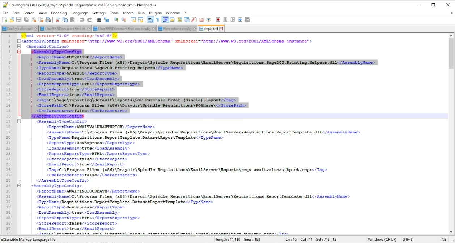Open the Plugins menu

coord(155,13)
